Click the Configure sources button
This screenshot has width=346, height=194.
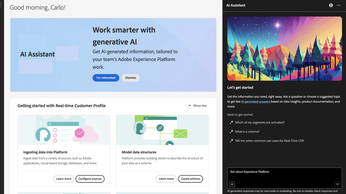tap(90, 179)
